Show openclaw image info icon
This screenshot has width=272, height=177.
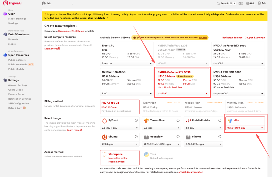point(178,137)
